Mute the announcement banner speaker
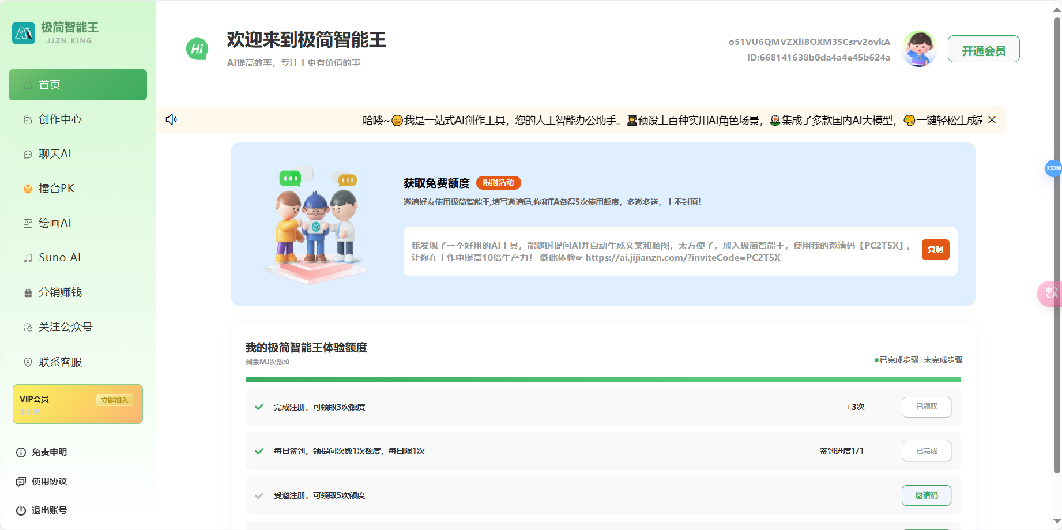1062x530 pixels. 171,119
